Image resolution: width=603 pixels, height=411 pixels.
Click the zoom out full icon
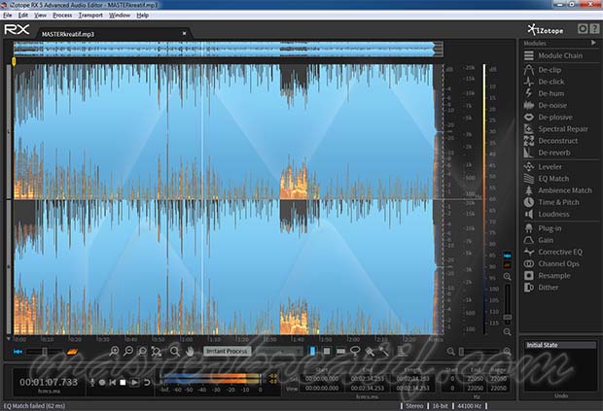tap(157, 351)
